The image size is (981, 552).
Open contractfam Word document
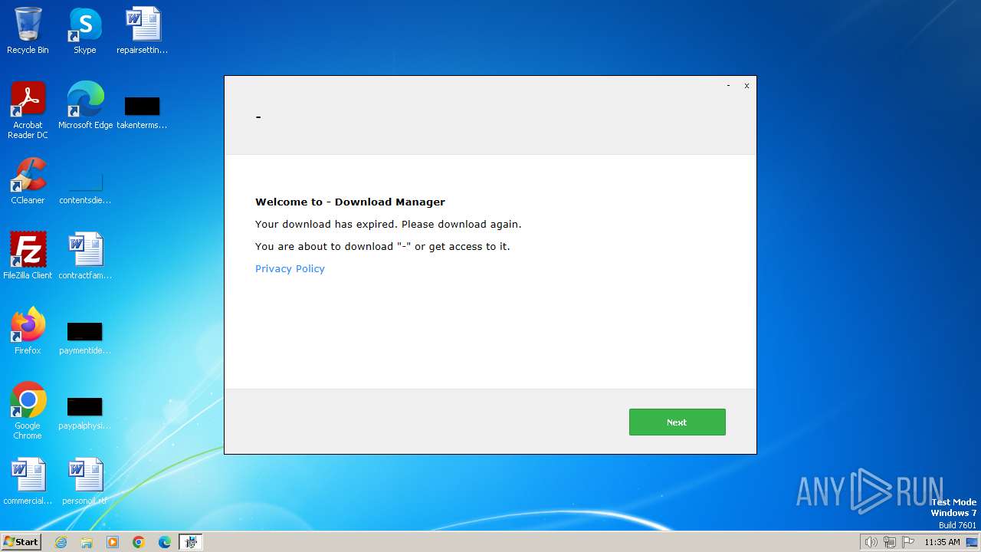point(85,256)
